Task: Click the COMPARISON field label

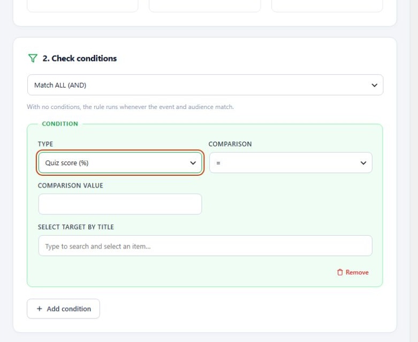Action: (x=230, y=144)
